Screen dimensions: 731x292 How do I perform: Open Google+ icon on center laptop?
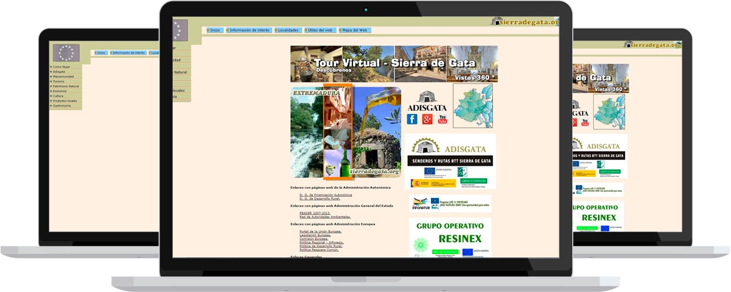427,119
